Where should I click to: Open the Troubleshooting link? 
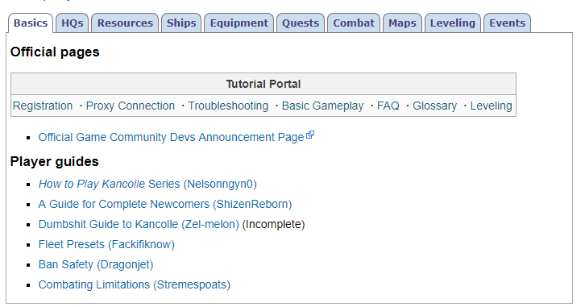[x=228, y=106]
